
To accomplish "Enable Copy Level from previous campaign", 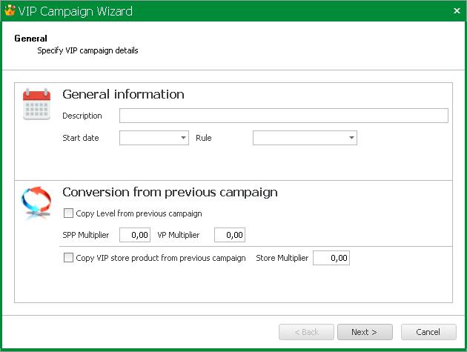I will [x=68, y=213].
